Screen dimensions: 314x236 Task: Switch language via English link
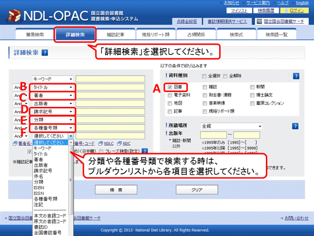coord(302,3)
